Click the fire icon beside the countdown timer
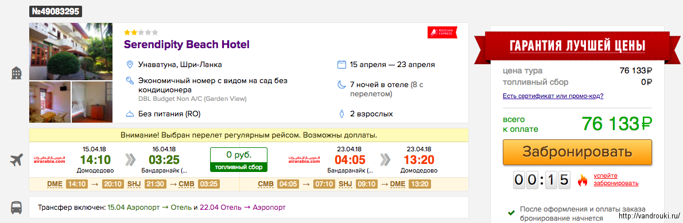 (x=583, y=179)
